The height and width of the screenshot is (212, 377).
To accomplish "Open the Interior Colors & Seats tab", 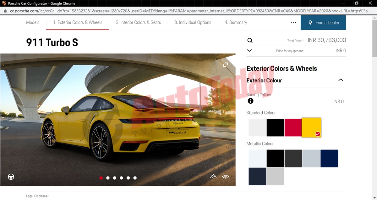I will coord(138,23).
